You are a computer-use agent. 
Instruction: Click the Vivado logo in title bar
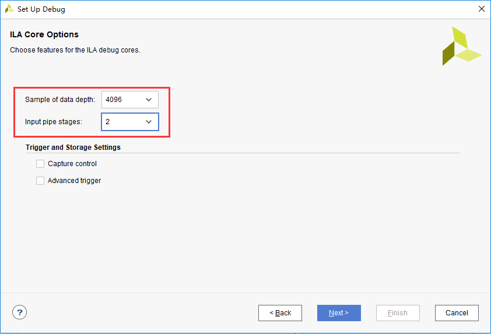point(9,9)
